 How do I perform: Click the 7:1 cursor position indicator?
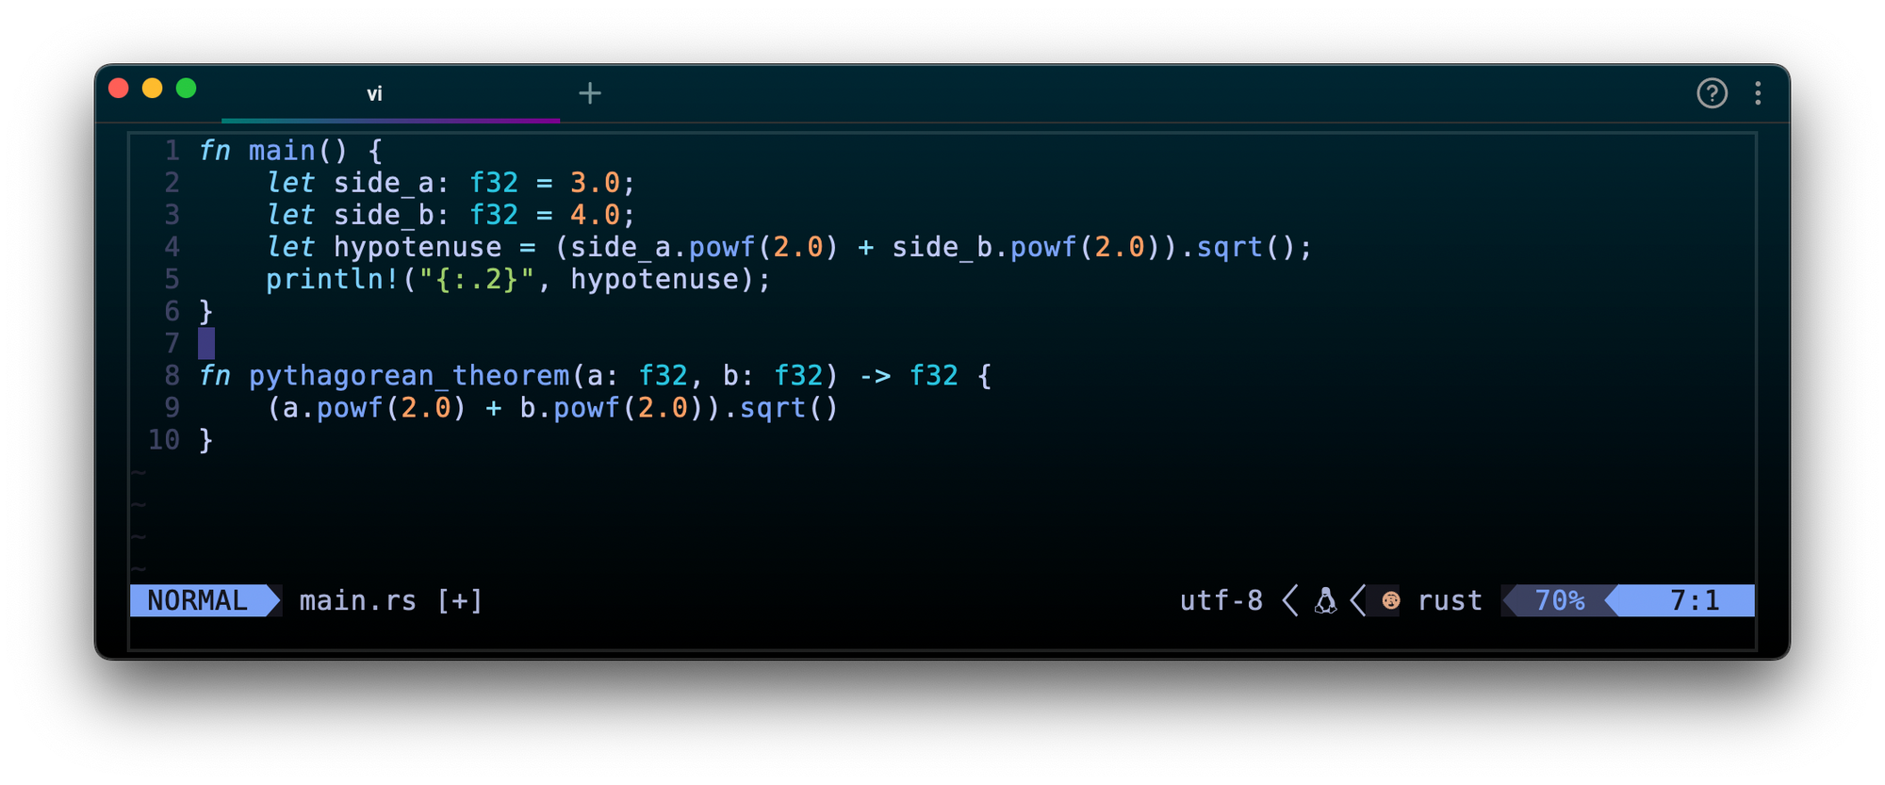pyautogui.click(x=1694, y=601)
